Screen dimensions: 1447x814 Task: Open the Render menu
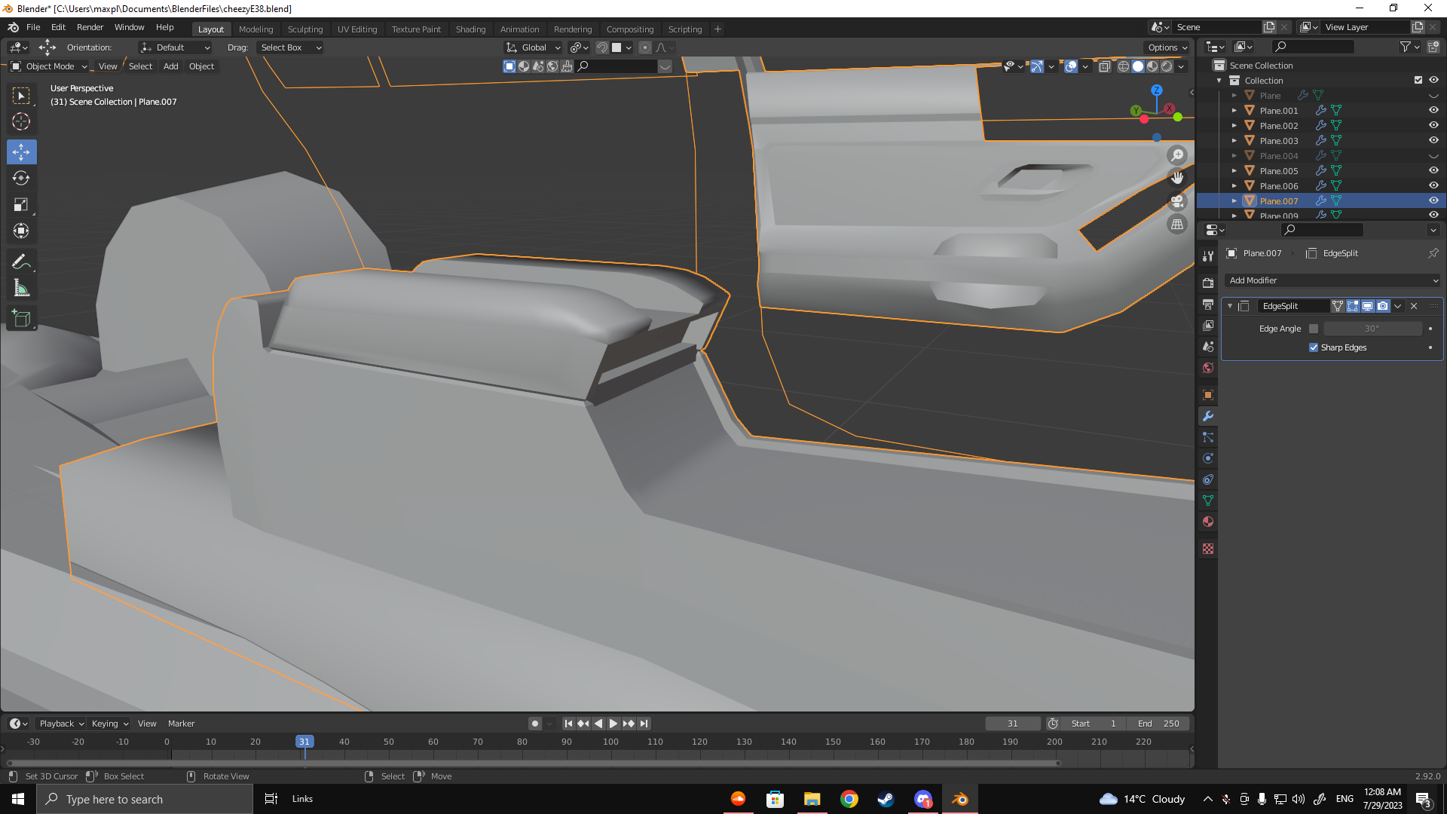click(x=90, y=27)
